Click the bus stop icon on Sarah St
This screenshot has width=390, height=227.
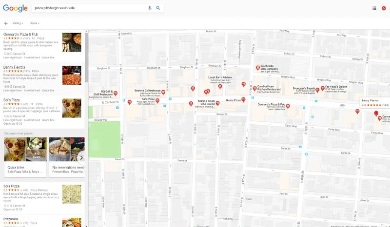pos(300,147)
